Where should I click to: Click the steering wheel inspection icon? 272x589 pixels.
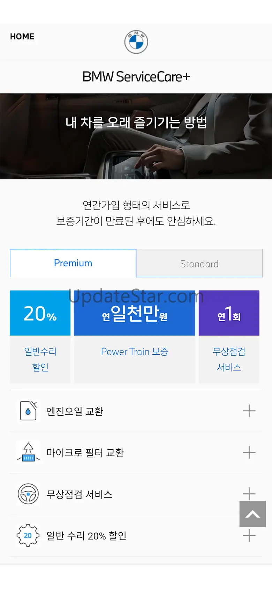pos(28,494)
